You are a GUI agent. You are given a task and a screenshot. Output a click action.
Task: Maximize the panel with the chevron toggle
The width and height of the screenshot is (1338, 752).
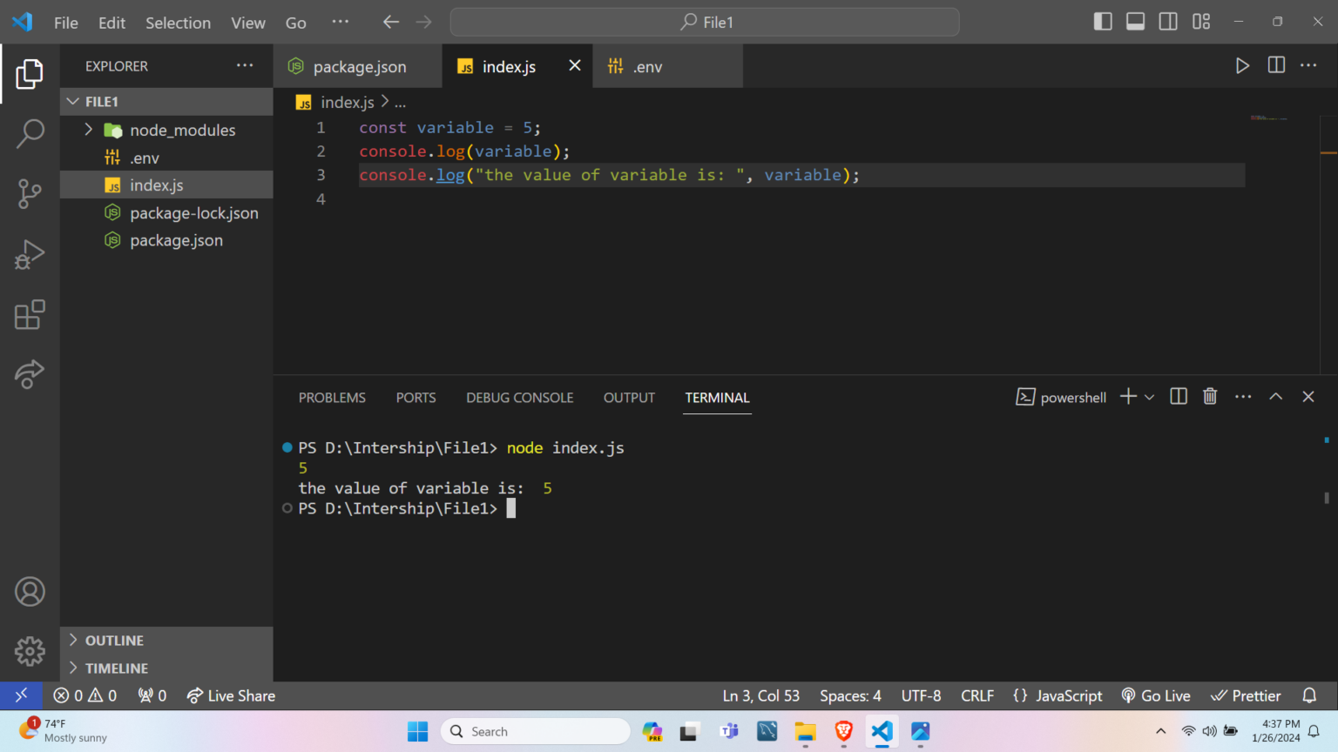pos(1275,396)
